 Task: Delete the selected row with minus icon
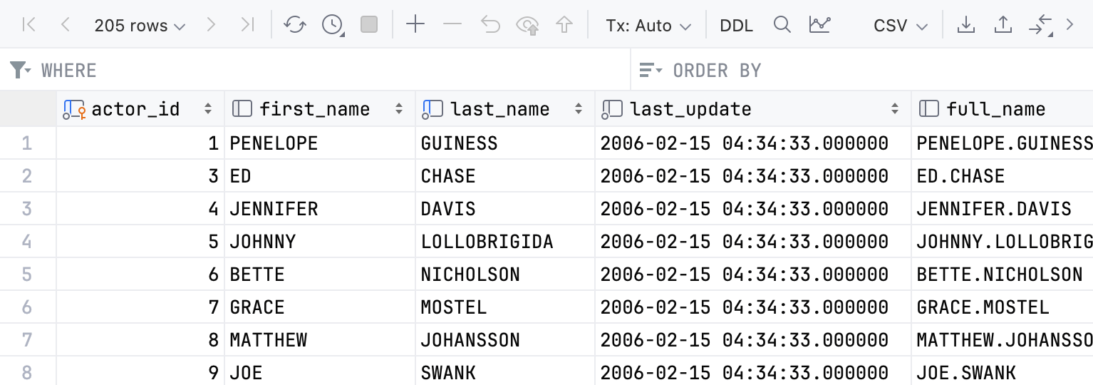click(452, 25)
